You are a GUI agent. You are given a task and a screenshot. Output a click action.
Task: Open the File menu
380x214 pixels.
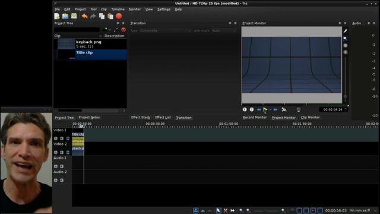click(x=57, y=10)
